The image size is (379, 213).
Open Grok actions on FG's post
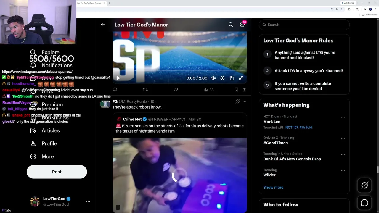click(x=237, y=101)
